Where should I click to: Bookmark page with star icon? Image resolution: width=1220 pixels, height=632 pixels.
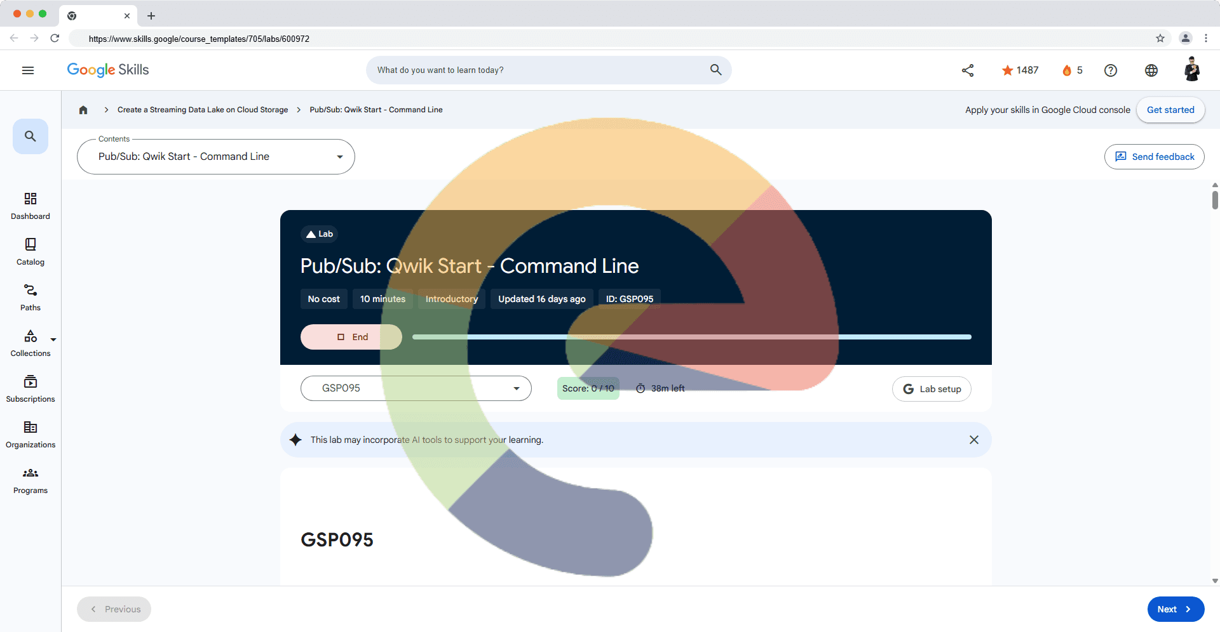[x=1160, y=38]
